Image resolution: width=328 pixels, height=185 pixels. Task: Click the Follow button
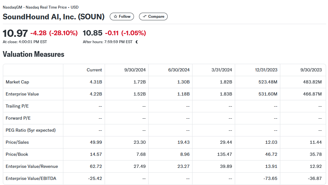(122, 17)
